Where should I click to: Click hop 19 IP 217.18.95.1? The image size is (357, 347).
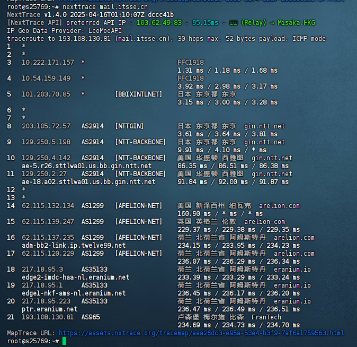point(42,285)
